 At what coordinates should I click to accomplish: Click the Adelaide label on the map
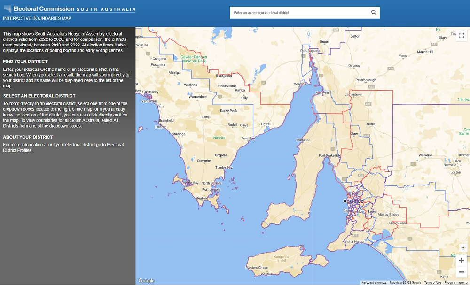coord(353,201)
